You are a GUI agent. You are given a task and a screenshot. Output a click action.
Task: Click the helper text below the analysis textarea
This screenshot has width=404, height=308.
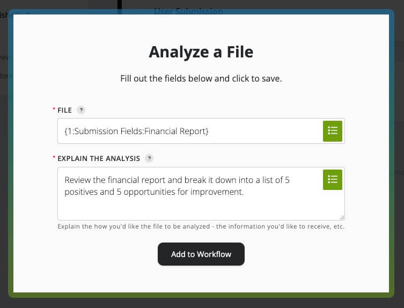point(201,226)
